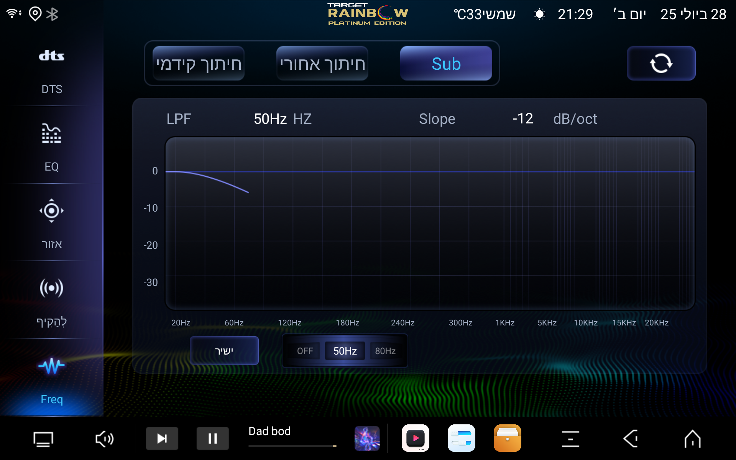
Task: Go back with the back arrow
Action: (631, 439)
